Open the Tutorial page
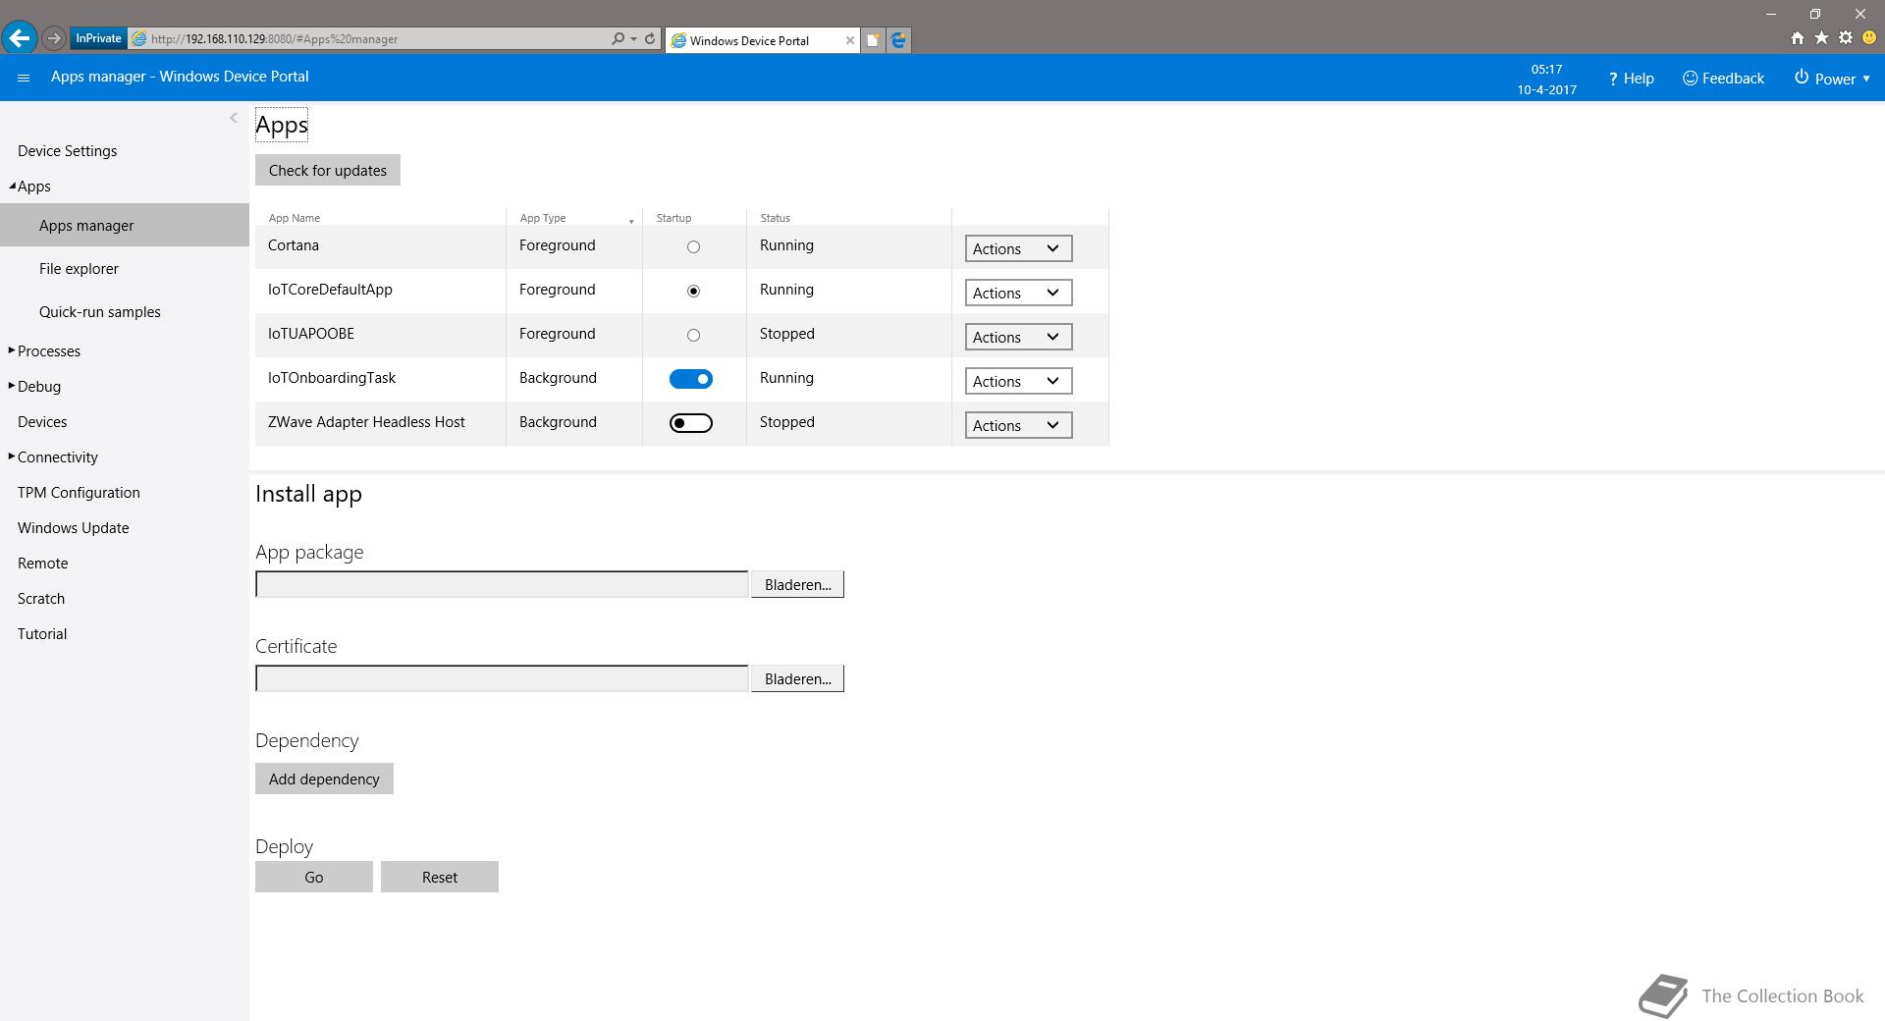This screenshot has width=1885, height=1021. (x=42, y=634)
